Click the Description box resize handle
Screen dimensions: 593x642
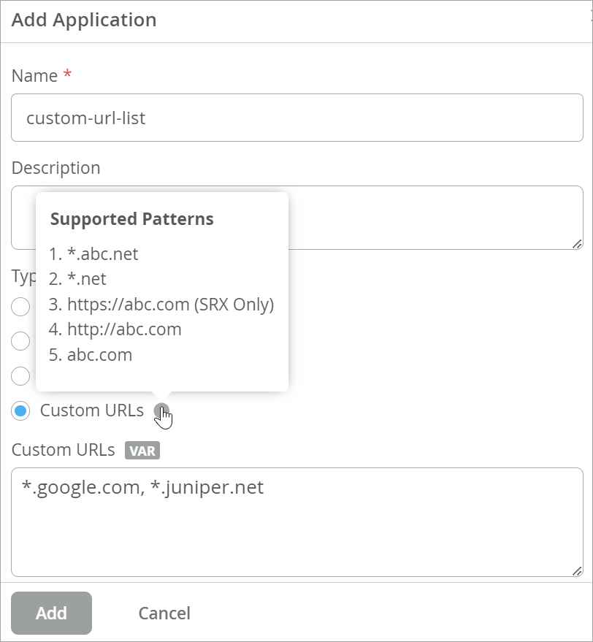coord(577,243)
